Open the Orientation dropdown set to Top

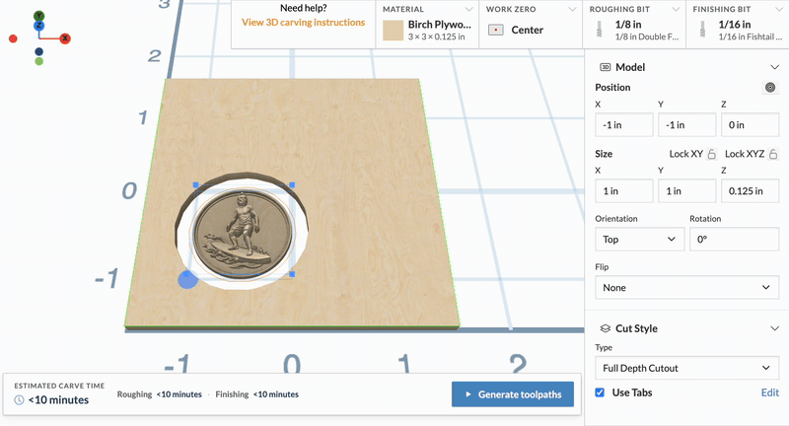click(640, 240)
